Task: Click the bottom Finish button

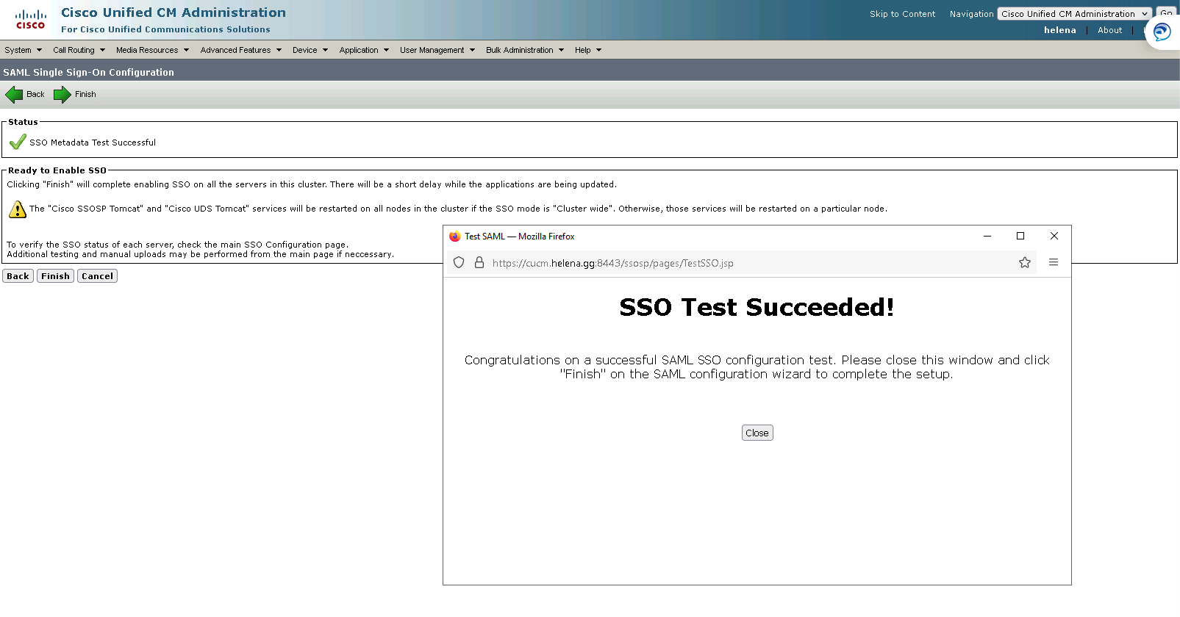Action: (x=55, y=276)
